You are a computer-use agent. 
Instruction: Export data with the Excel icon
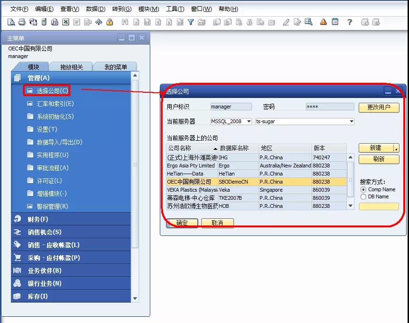(65, 21)
